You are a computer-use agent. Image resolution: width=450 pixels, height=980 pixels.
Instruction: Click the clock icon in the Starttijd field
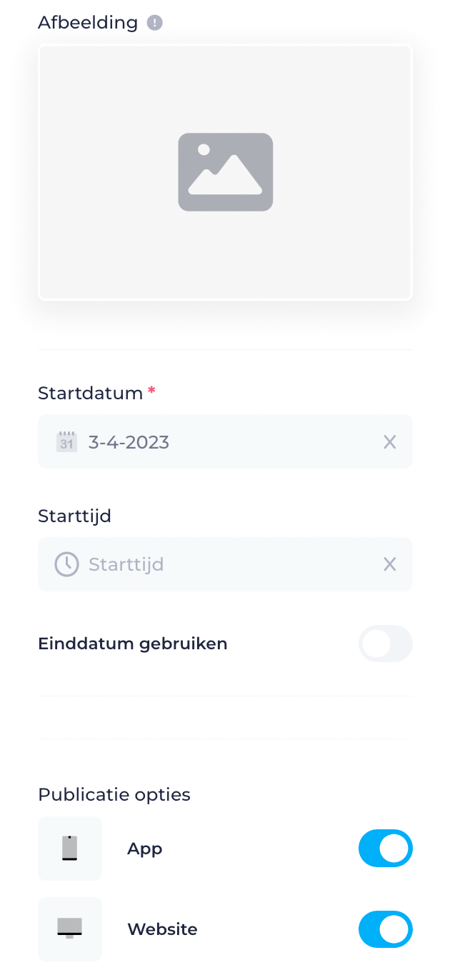tap(66, 564)
